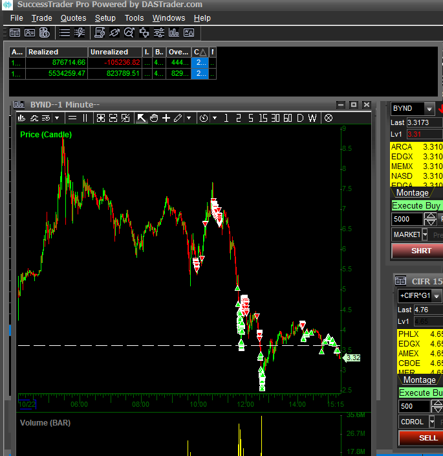The image size is (443, 456).
Task: Switch chart to 5 minute timeframe
Action: coord(251,118)
